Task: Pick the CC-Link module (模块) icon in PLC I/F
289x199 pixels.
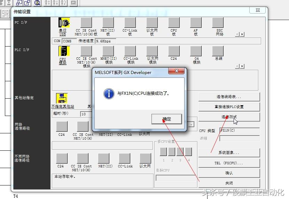Action: (x=130, y=51)
